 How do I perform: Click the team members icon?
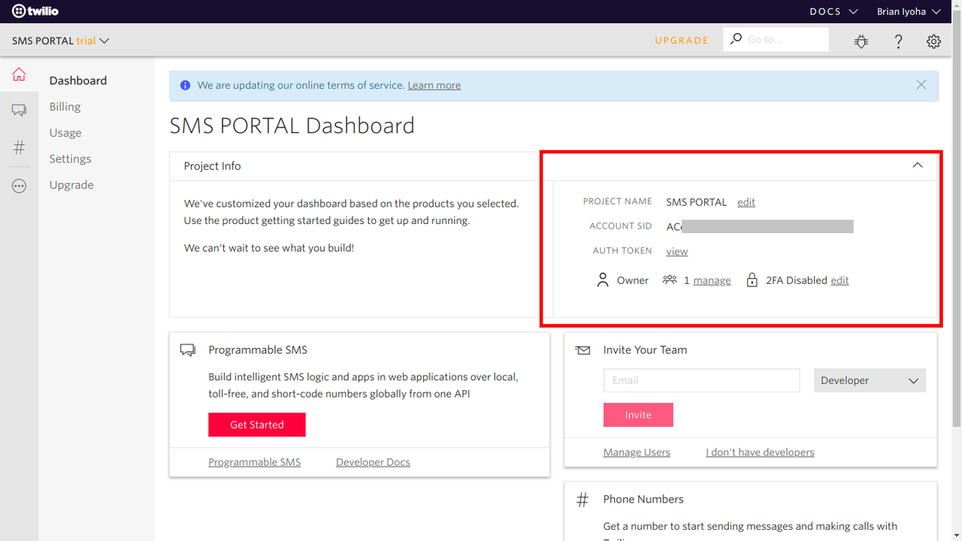[670, 280]
